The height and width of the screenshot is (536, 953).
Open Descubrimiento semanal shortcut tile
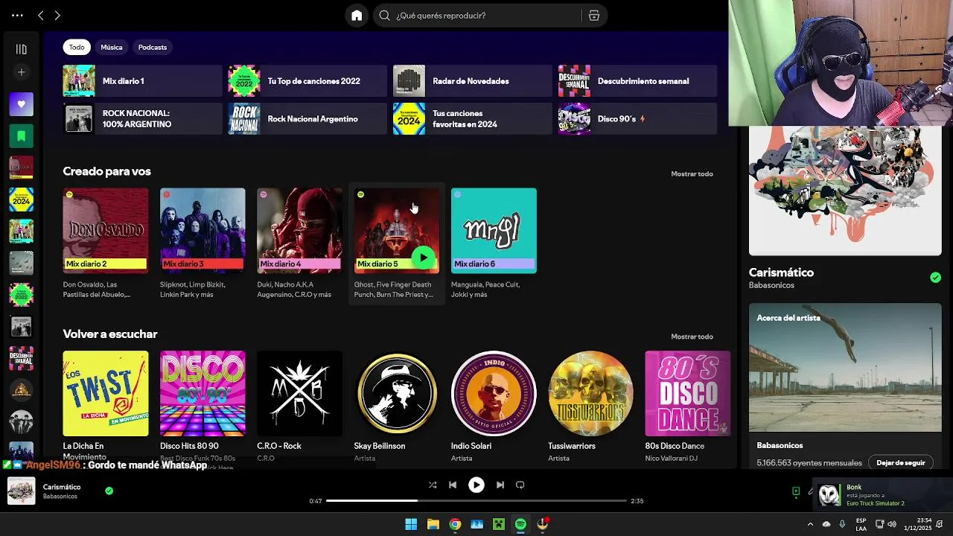[x=638, y=81]
